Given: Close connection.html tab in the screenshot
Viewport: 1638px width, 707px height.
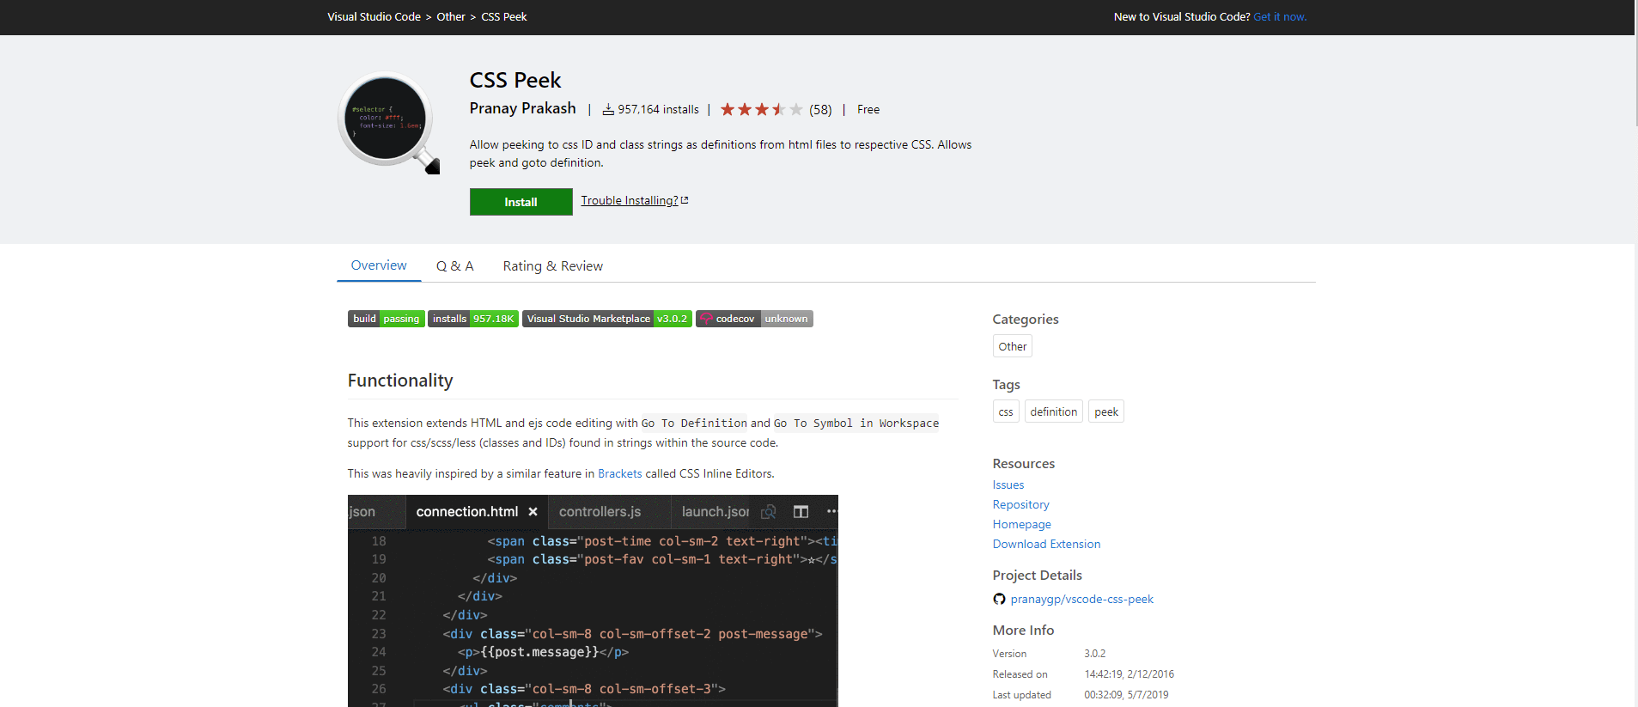Looking at the screenshot, I should [533, 511].
